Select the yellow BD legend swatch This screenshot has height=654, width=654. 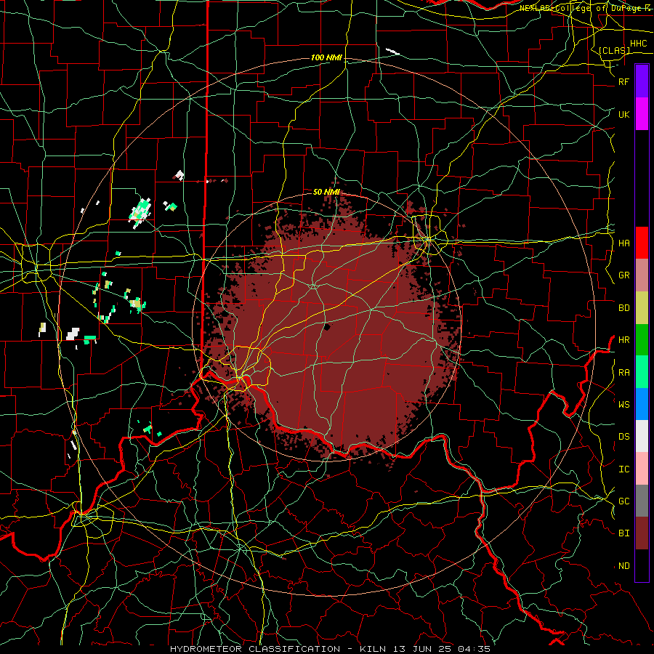coord(642,308)
